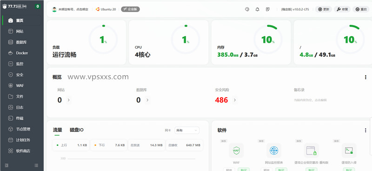Click the Ubuntu 20 system label
Viewport: 372px width, 171px height.
(106, 9)
